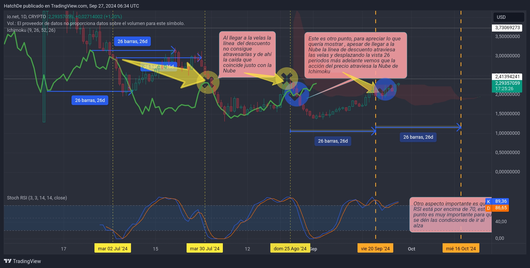Select the mié 16 Oct '24 date marker

(x=461, y=248)
